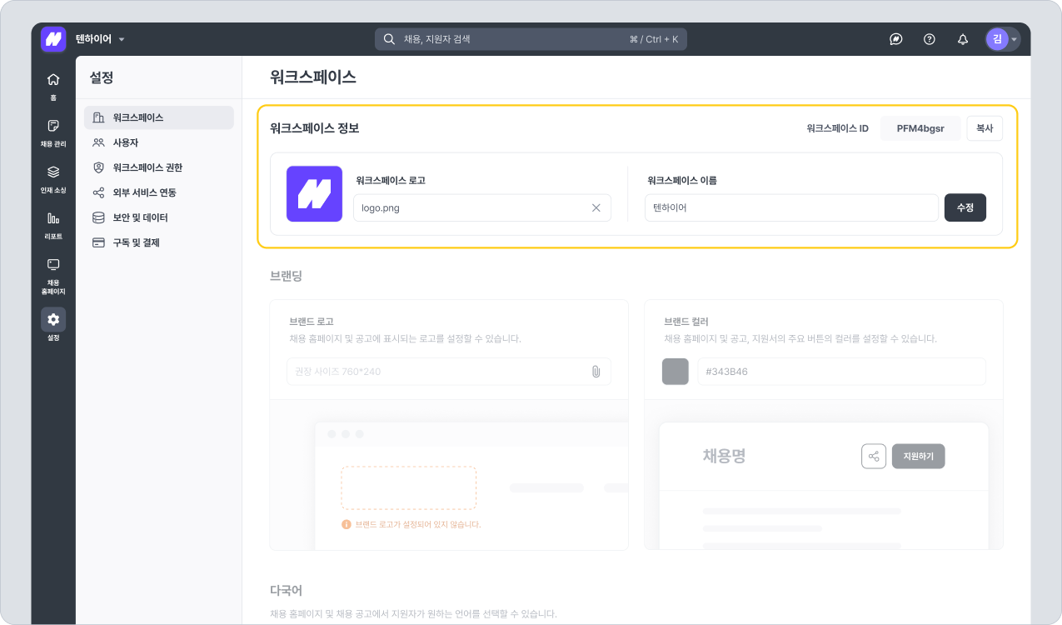Open the chat support icon in header
This screenshot has height=625, width=1062.
click(896, 39)
